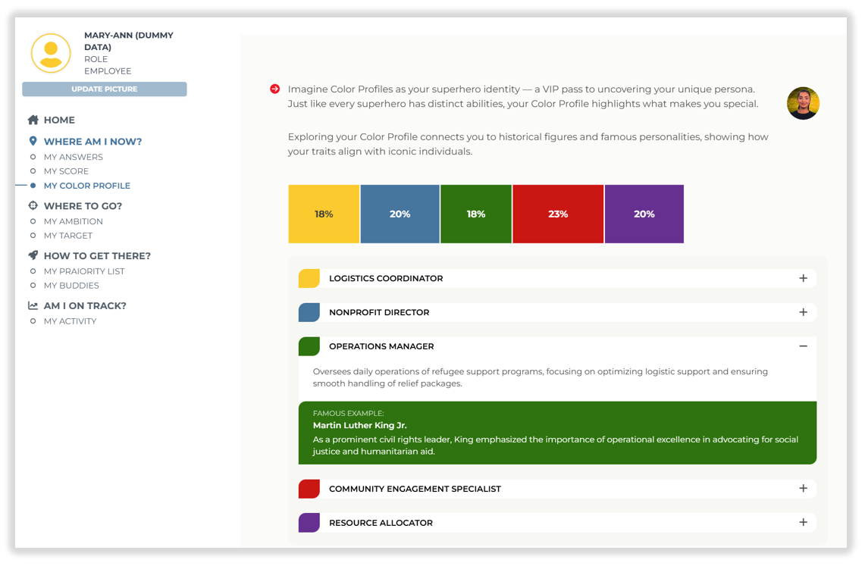The height and width of the screenshot is (566, 865).
Task: Click blue swatch beside Nonprofit Director
Action: pos(309,312)
